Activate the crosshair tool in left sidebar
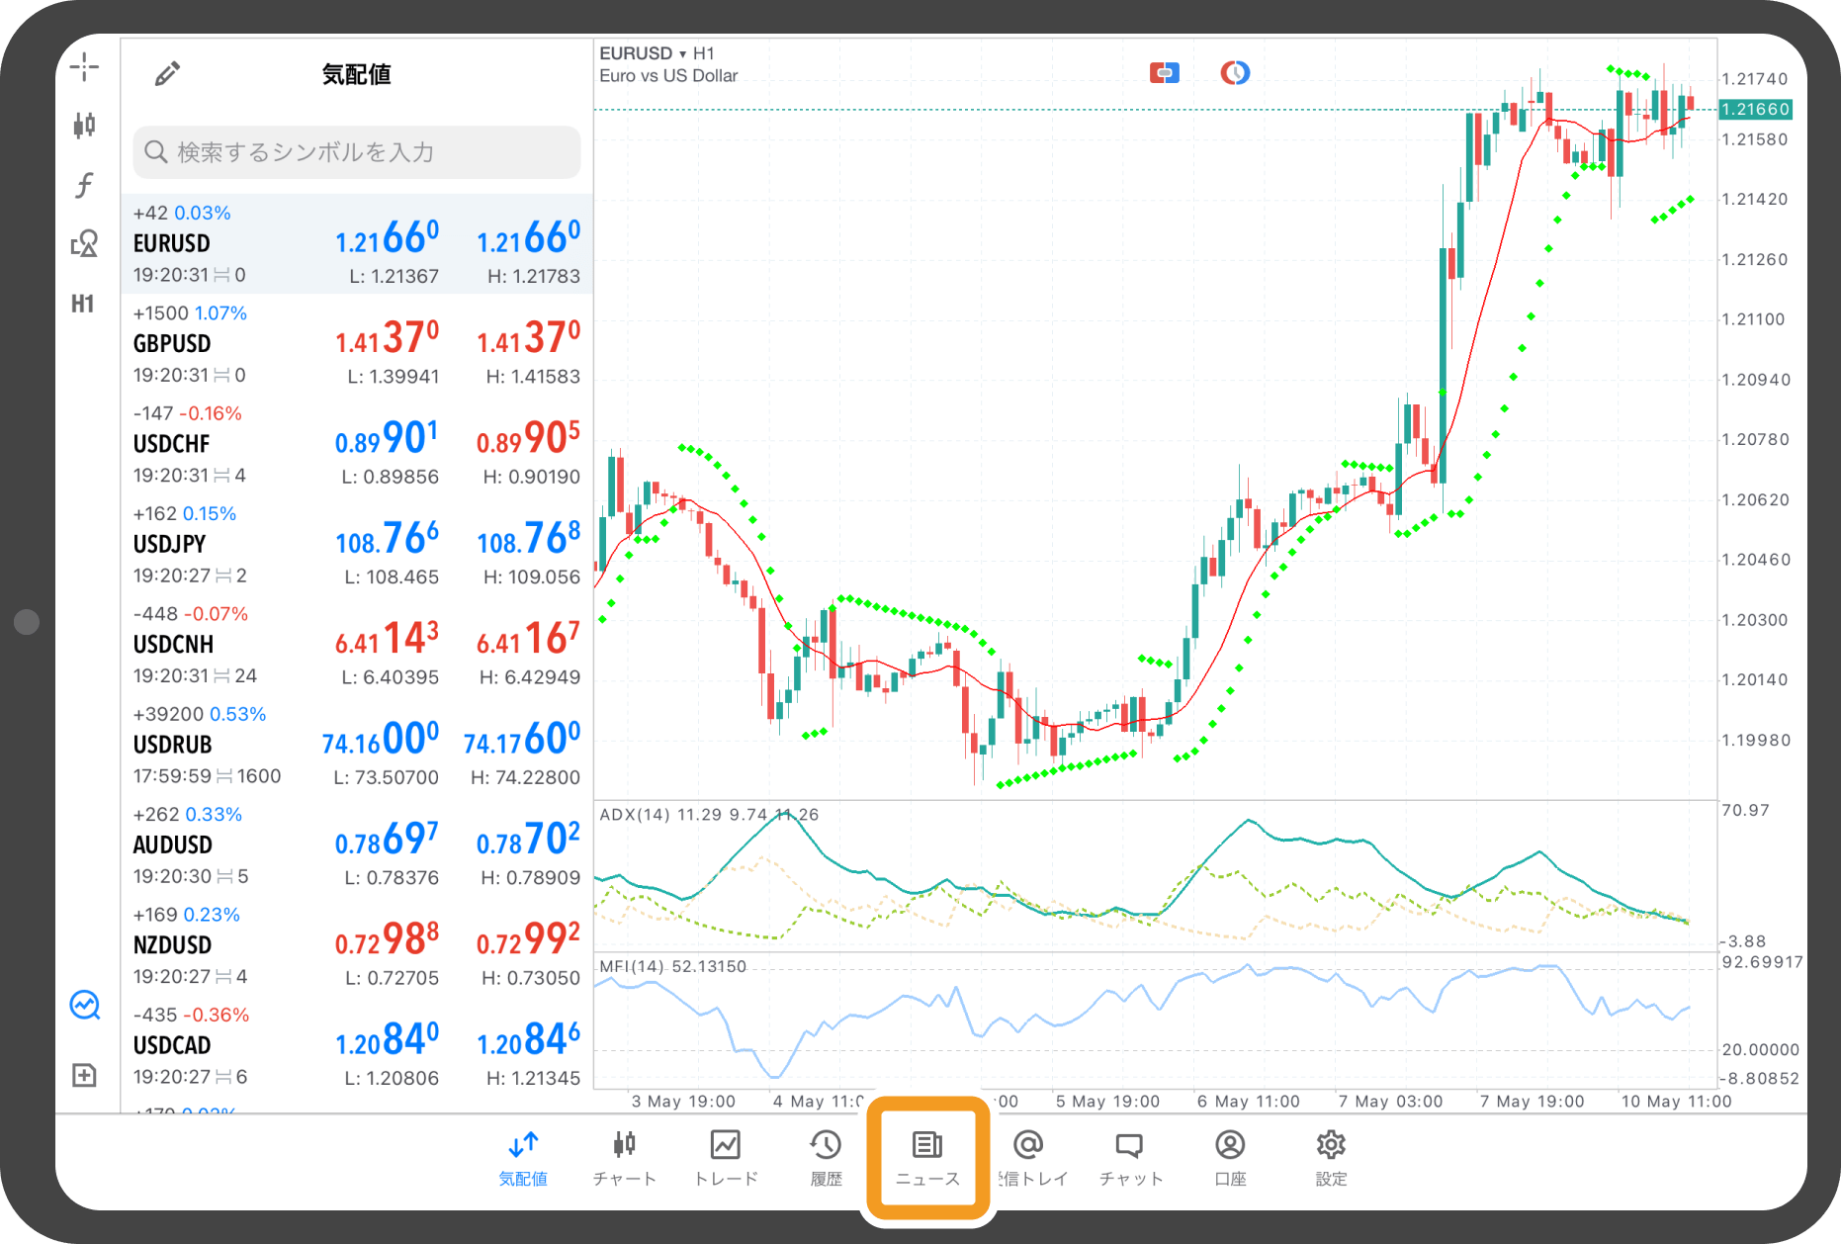 pos(84,67)
